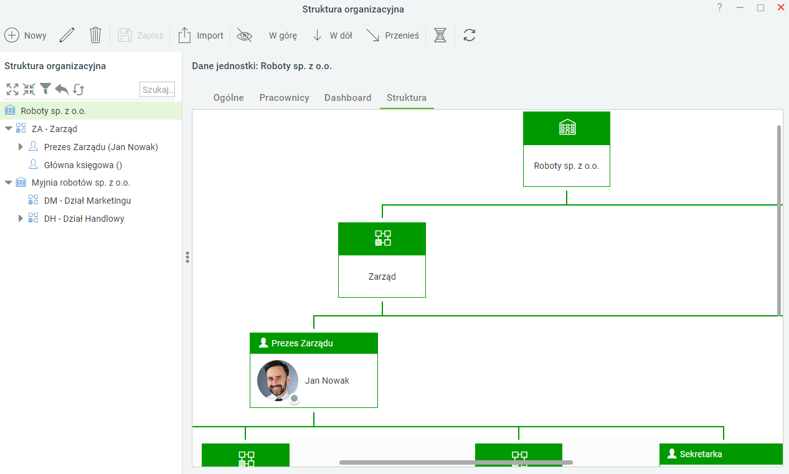
Task: Toggle the crossed-eye visibility icon
Action: tap(244, 36)
